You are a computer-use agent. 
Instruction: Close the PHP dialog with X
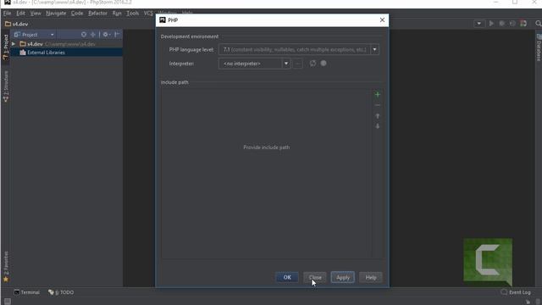click(x=382, y=20)
